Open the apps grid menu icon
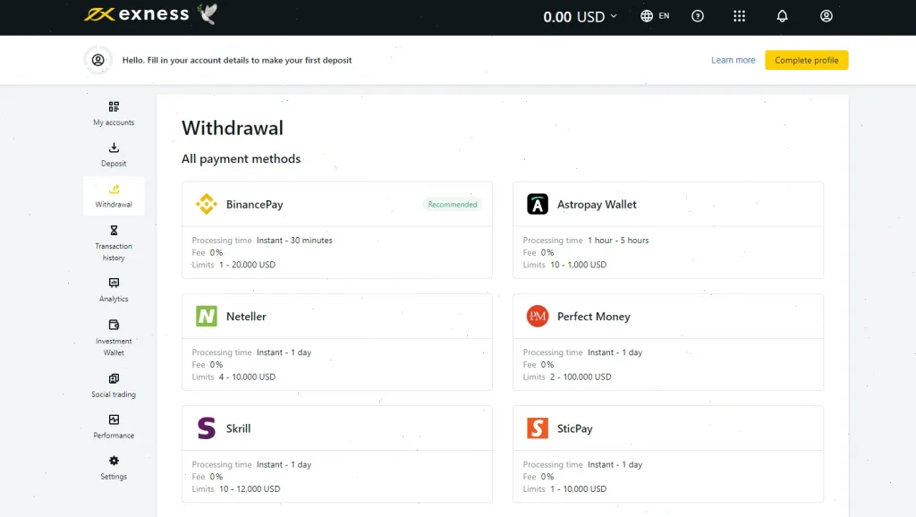Screen dimensions: 916x517 (x=739, y=16)
